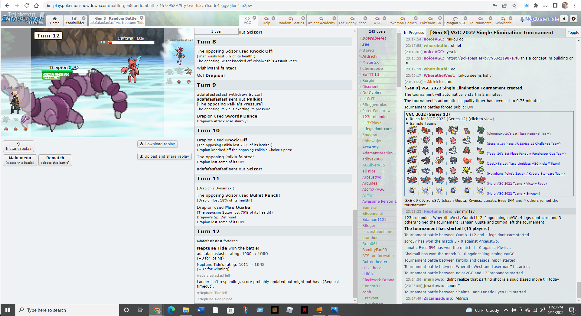581x316 pixels.
Task: Reload the browser page
Action: 27,5
